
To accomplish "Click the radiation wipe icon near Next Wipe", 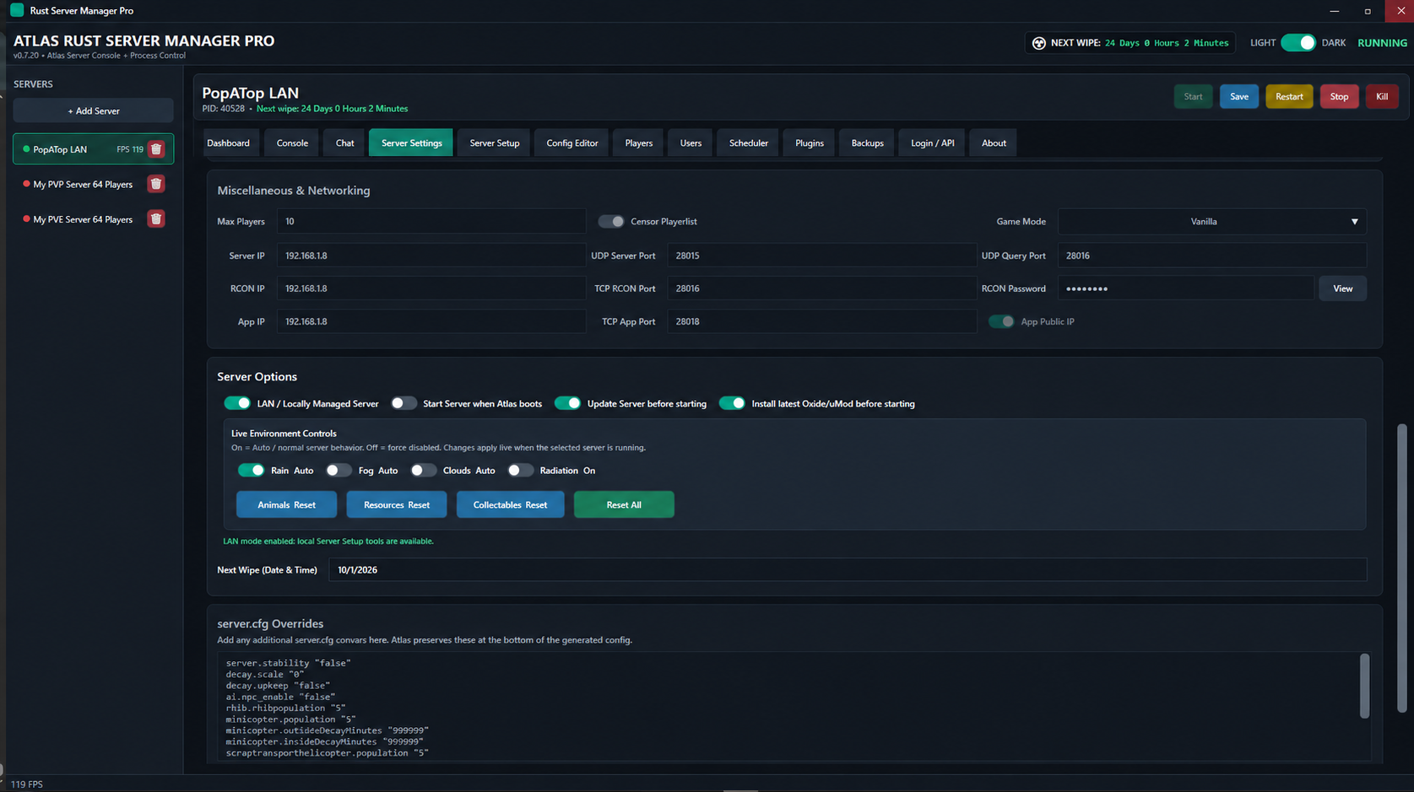I will pyautogui.click(x=1039, y=43).
